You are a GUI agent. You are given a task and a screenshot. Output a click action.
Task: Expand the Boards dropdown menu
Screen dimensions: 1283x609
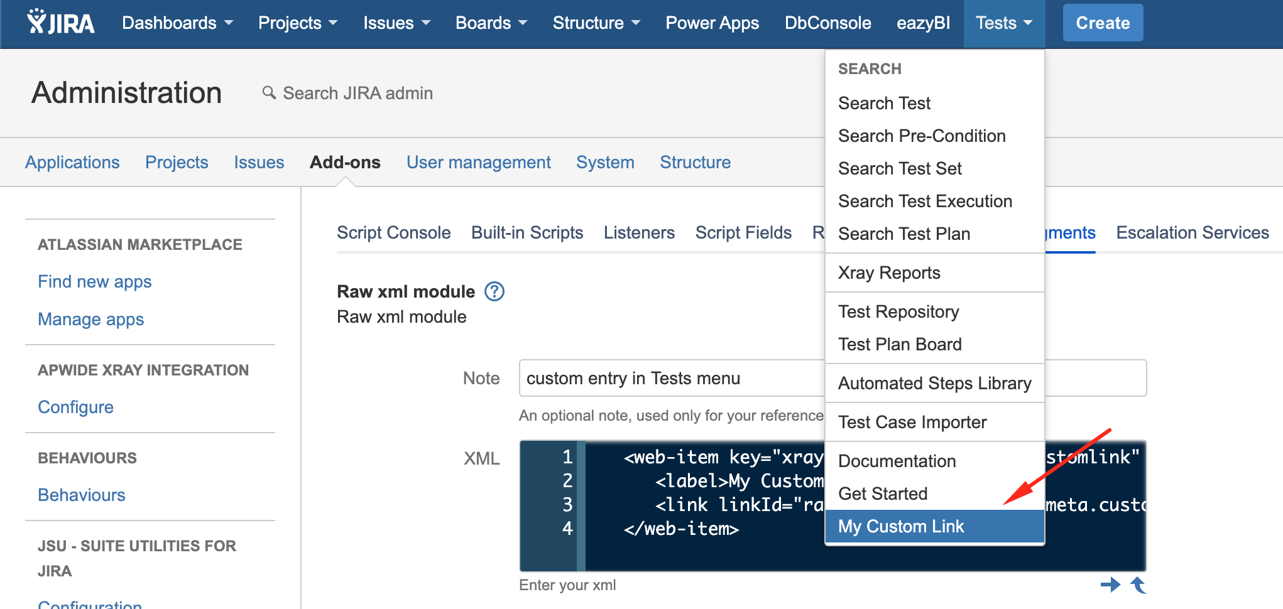tap(491, 23)
